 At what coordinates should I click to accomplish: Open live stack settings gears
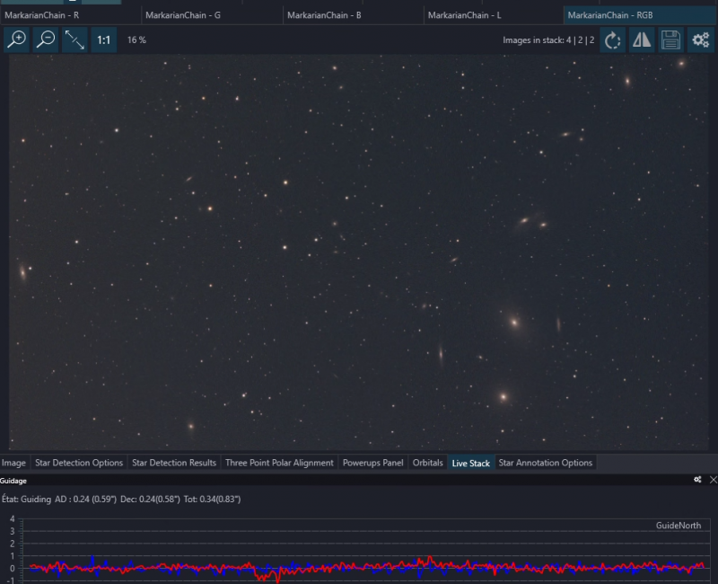coord(700,40)
